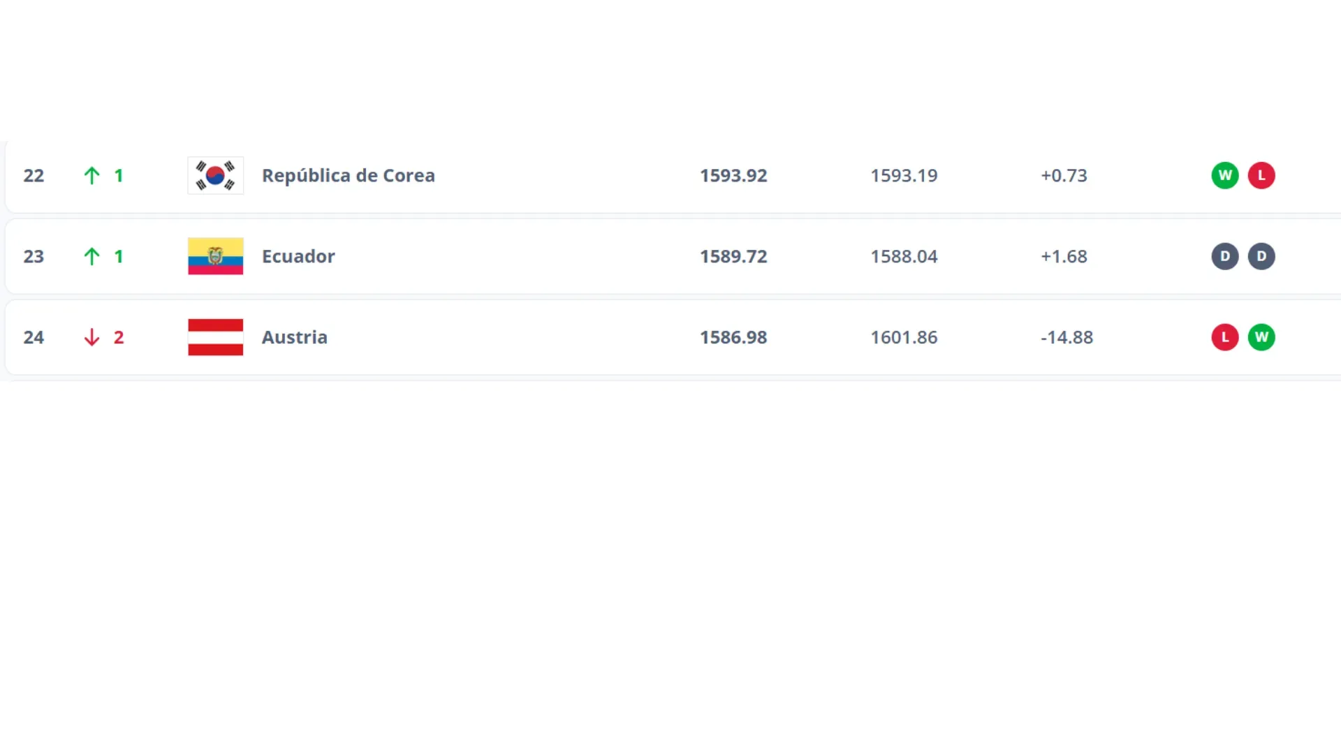The width and height of the screenshot is (1341, 754).
Task: Click the Austria flag icon
Action: coord(215,337)
